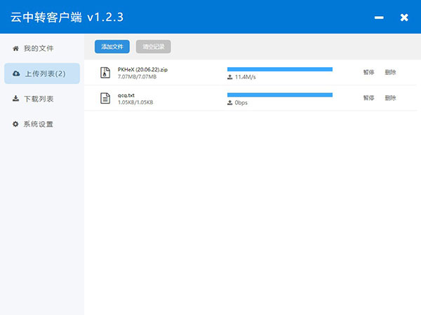Screen dimensions: 421x315
Task: Close the 云中转客户端 window
Action: [x=404, y=17]
